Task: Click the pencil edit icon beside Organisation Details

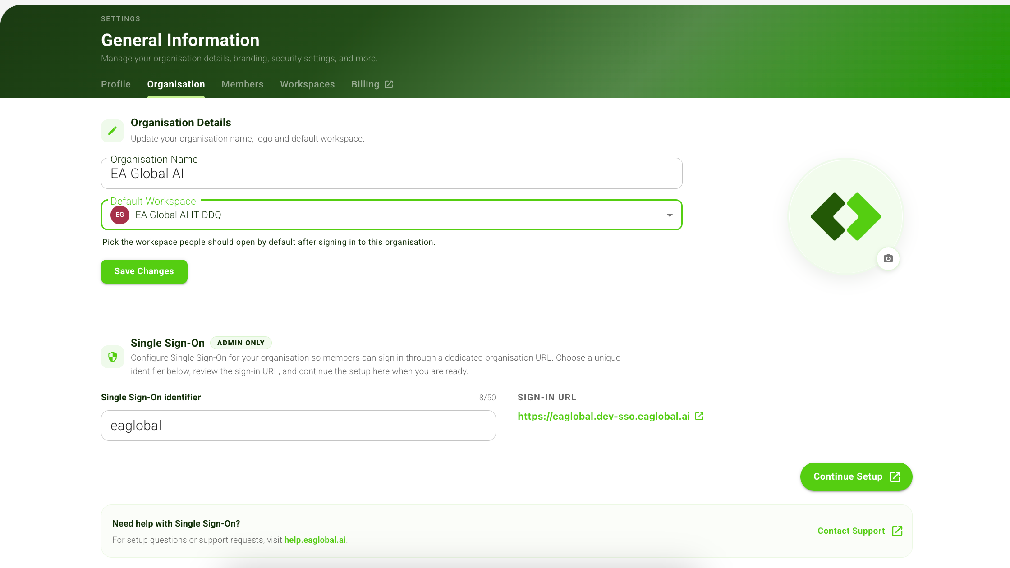Action: (112, 131)
